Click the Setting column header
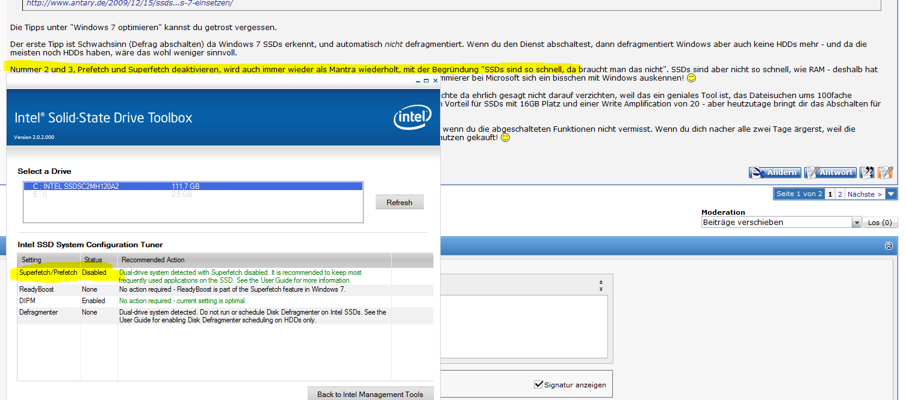 [x=49, y=260]
